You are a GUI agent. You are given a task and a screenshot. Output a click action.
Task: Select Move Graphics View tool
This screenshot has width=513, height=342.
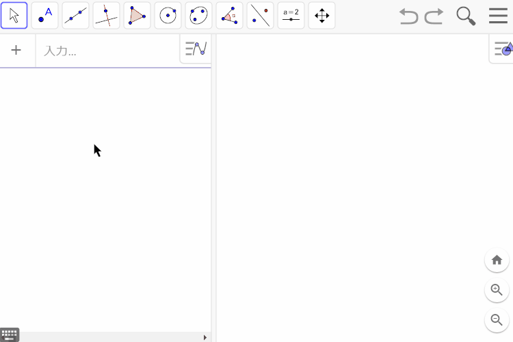point(321,15)
